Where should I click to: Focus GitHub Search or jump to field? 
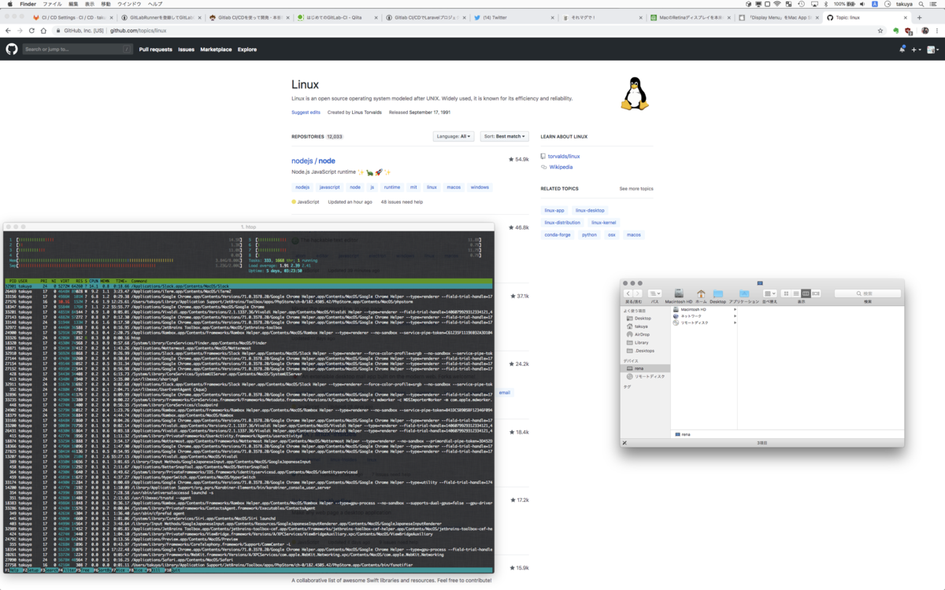point(77,49)
